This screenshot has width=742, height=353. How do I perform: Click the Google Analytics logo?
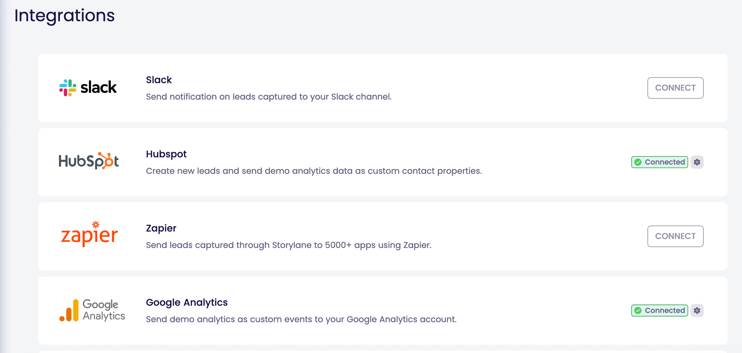click(92, 310)
